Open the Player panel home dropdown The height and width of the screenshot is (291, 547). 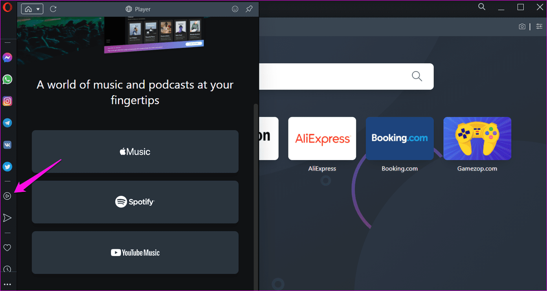(x=32, y=9)
